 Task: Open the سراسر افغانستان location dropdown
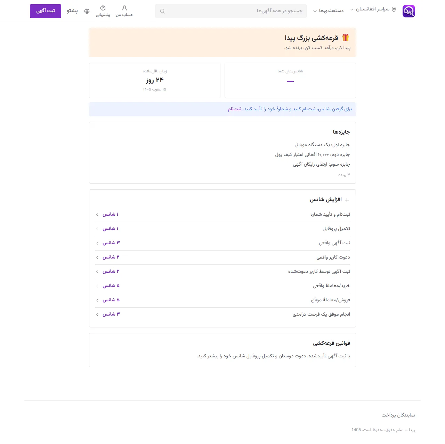click(x=373, y=9)
